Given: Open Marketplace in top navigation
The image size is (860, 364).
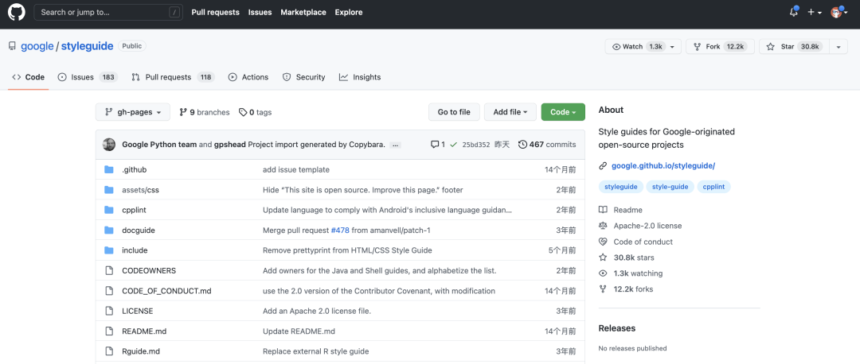Looking at the screenshot, I should pyautogui.click(x=303, y=12).
